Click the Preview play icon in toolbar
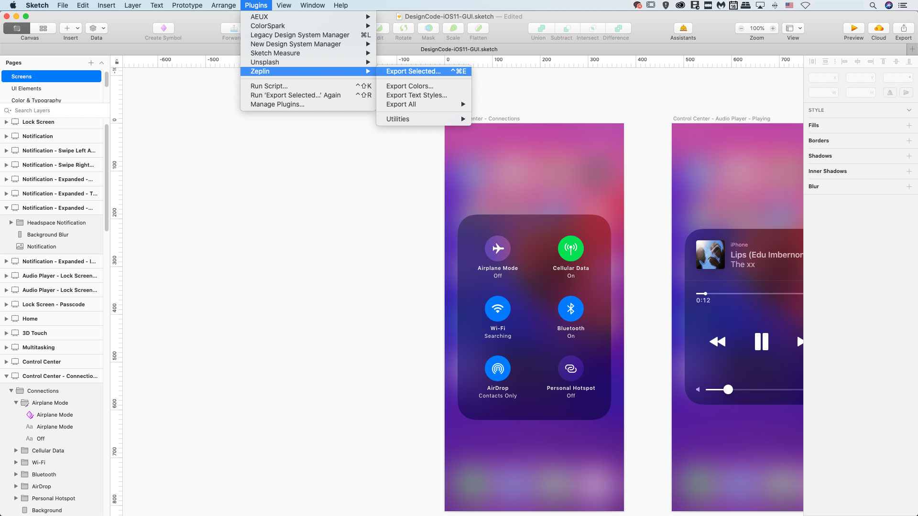 853,28
